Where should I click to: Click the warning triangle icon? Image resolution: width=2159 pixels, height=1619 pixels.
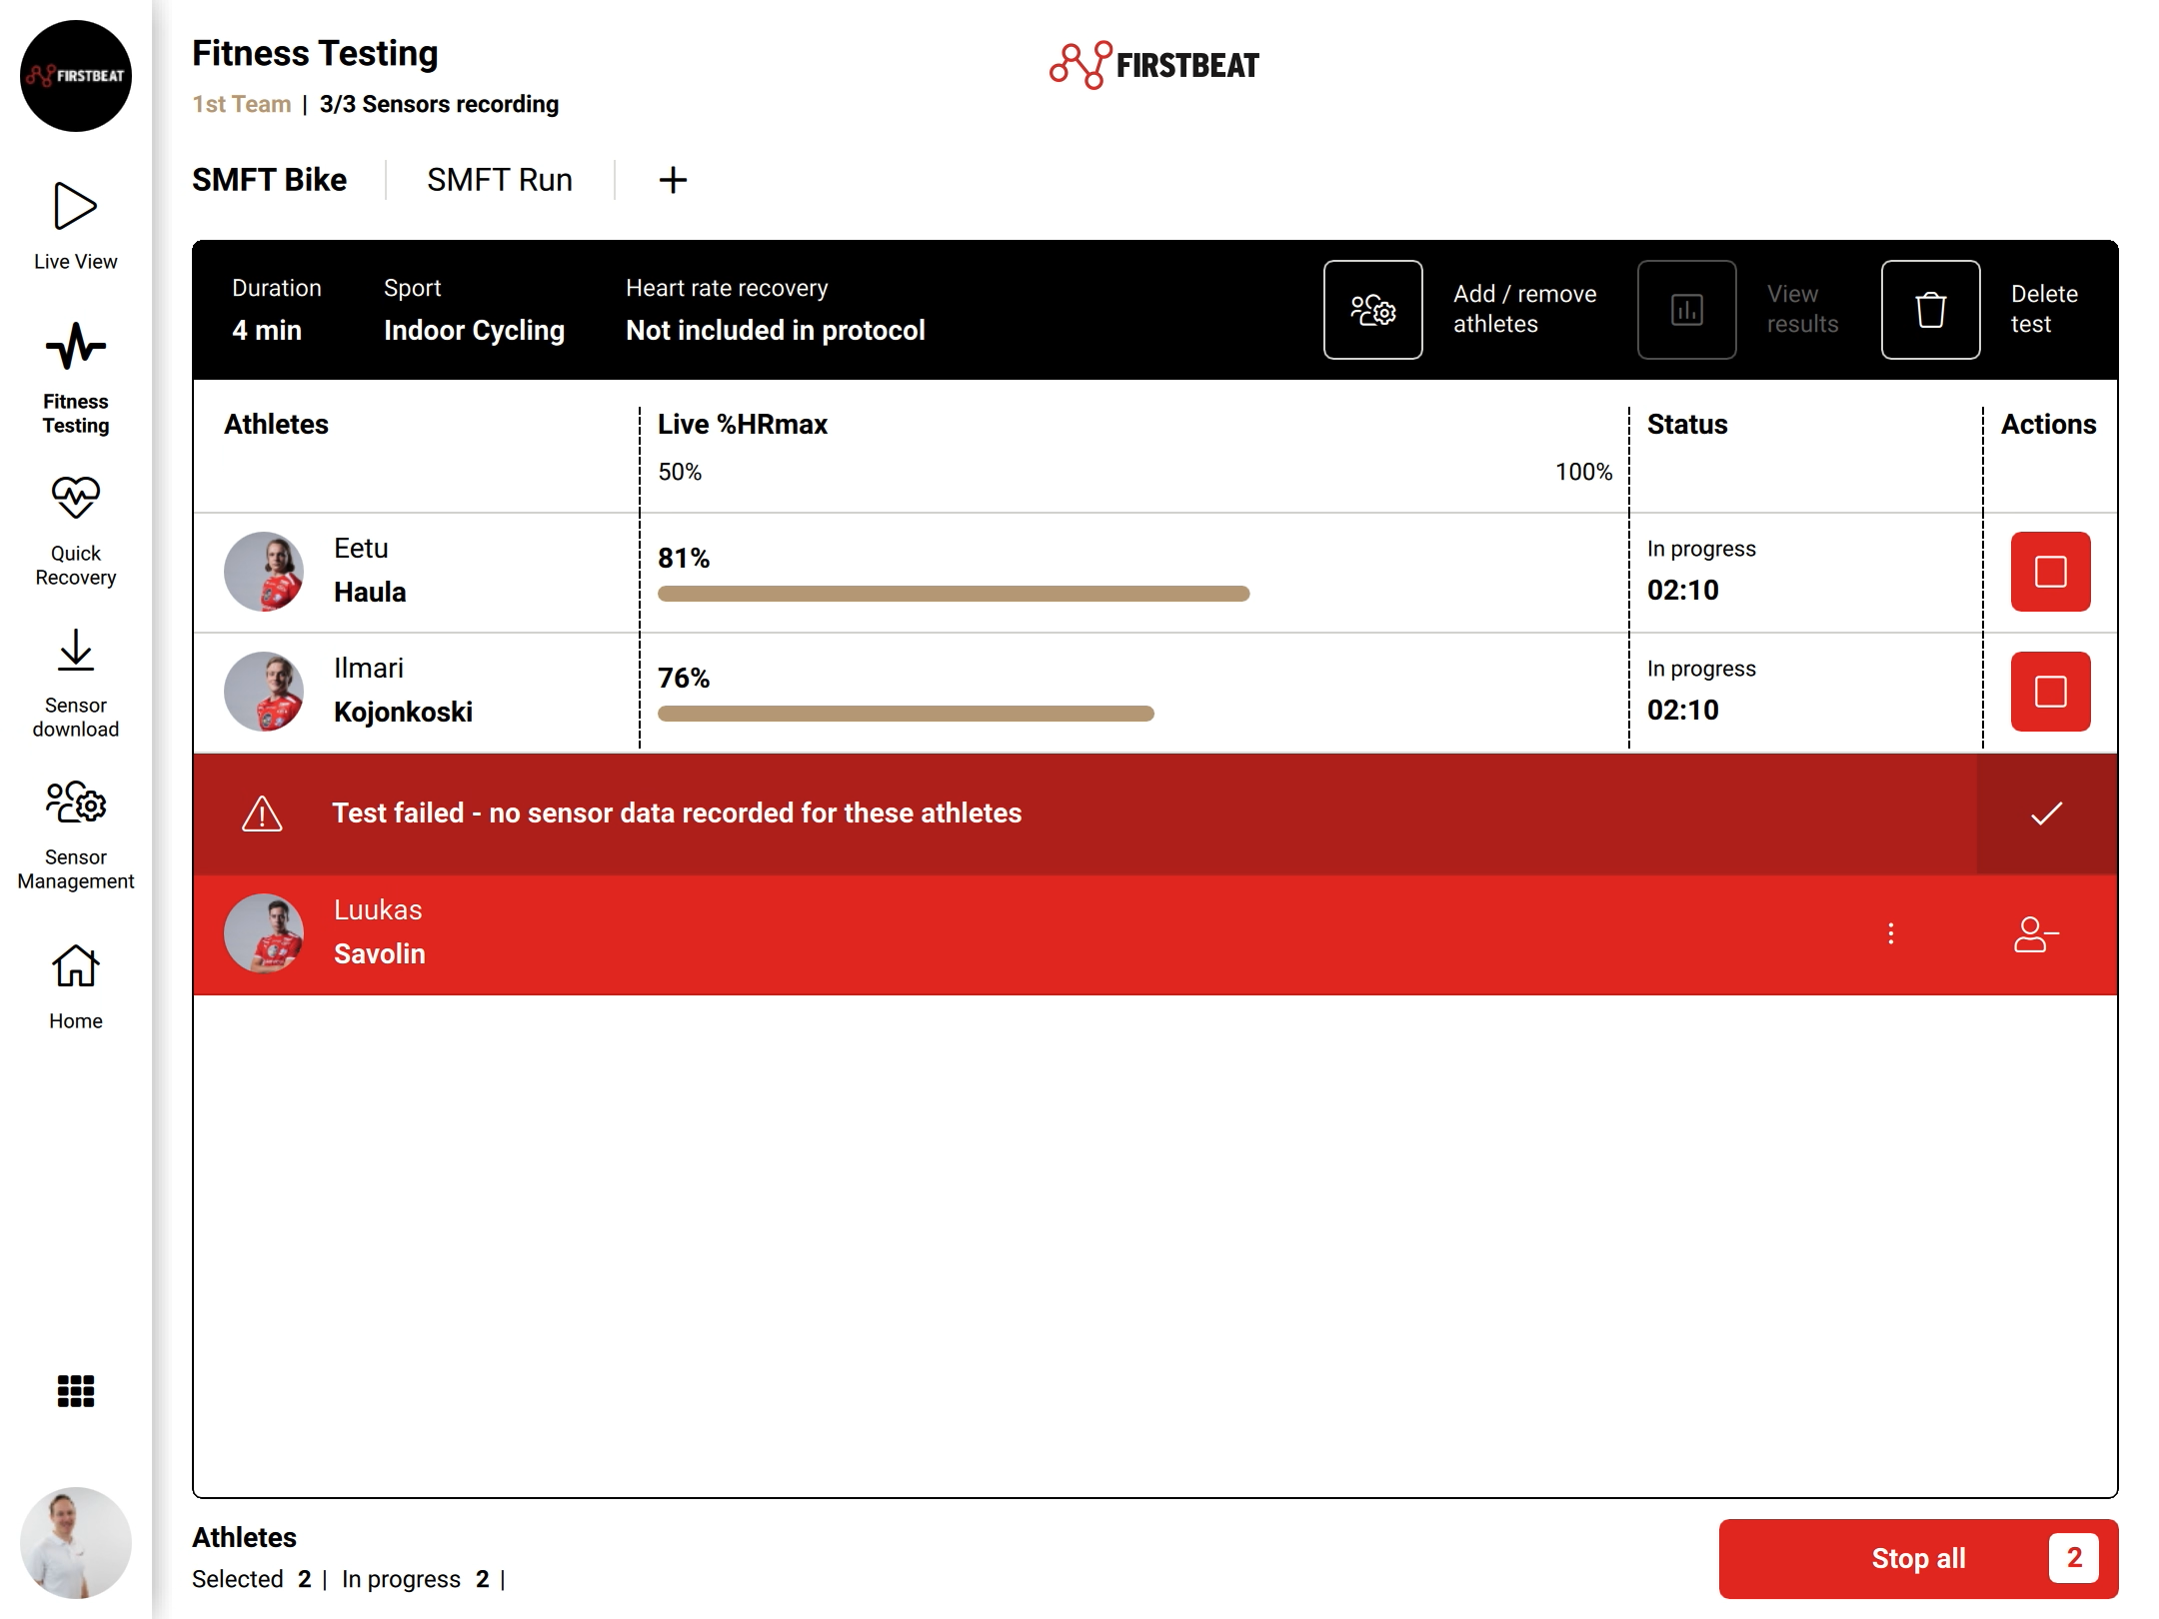click(x=262, y=813)
